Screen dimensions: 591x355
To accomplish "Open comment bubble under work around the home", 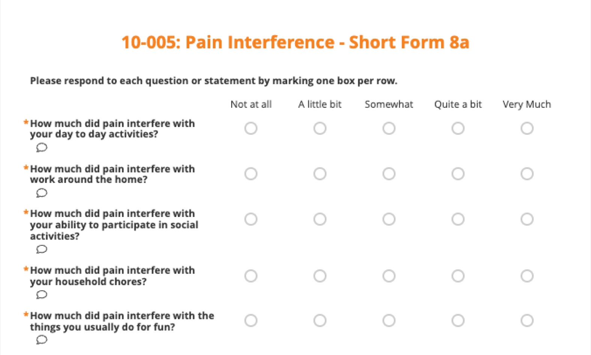I will 42,193.
